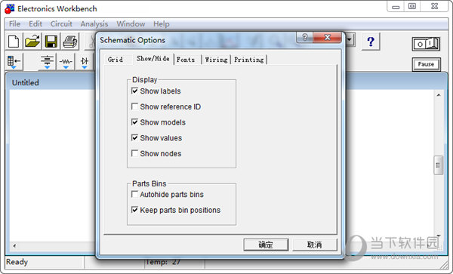Toggle Show models checkbox
453x274 pixels.
pyautogui.click(x=134, y=122)
